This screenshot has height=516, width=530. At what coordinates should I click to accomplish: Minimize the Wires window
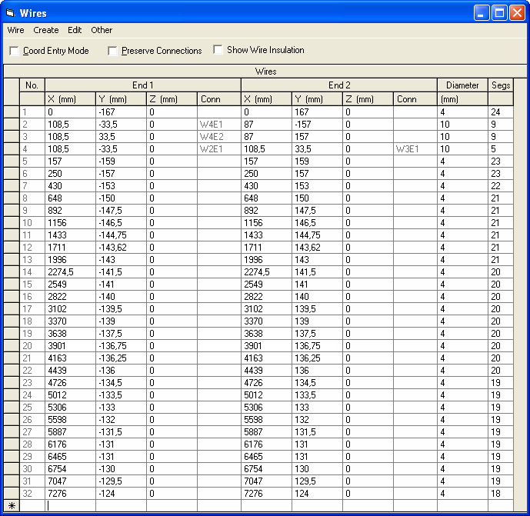tap(482, 13)
